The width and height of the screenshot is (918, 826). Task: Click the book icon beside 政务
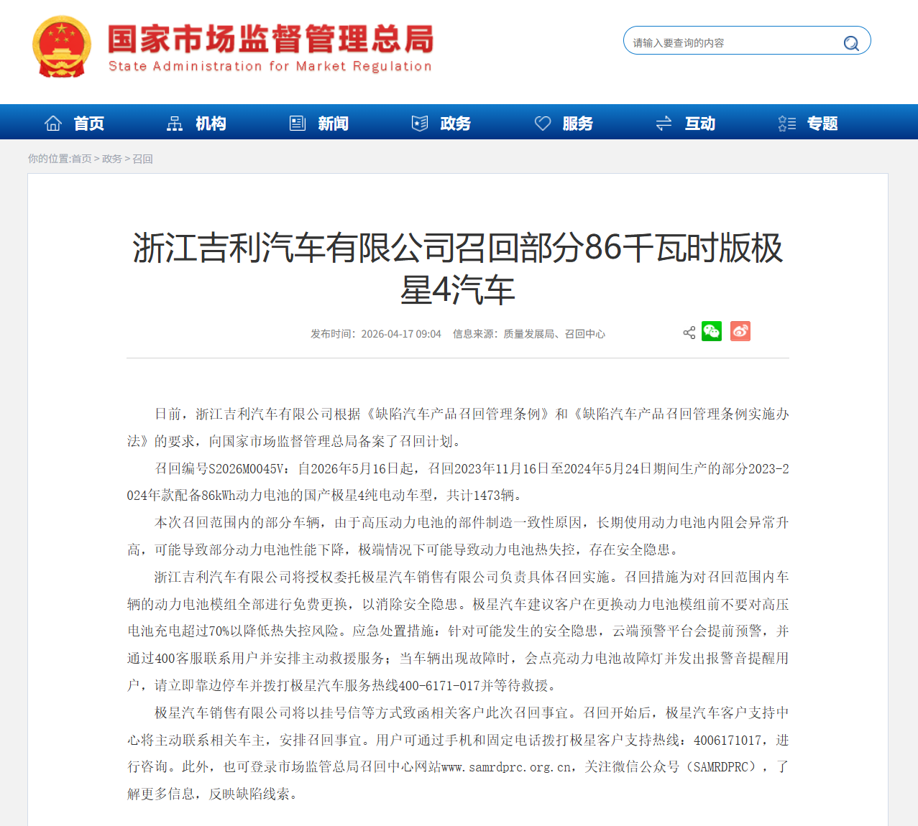click(x=420, y=124)
